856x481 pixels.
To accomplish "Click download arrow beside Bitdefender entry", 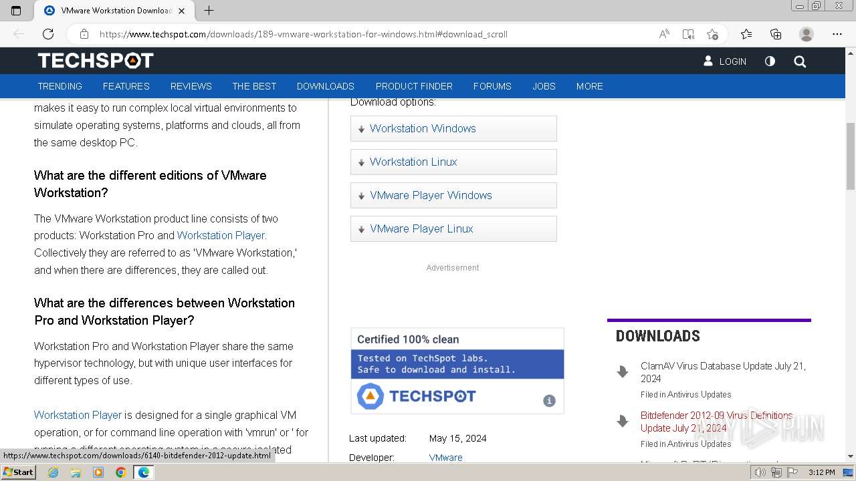I will (623, 421).
